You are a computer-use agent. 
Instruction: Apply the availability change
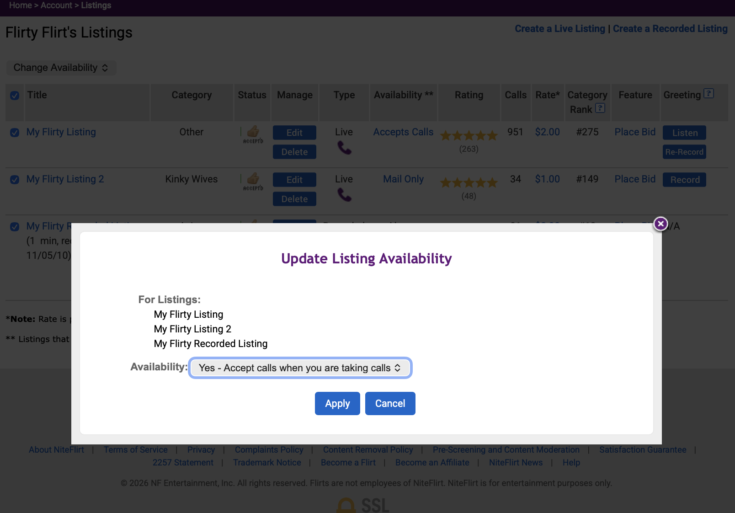click(337, 403)
